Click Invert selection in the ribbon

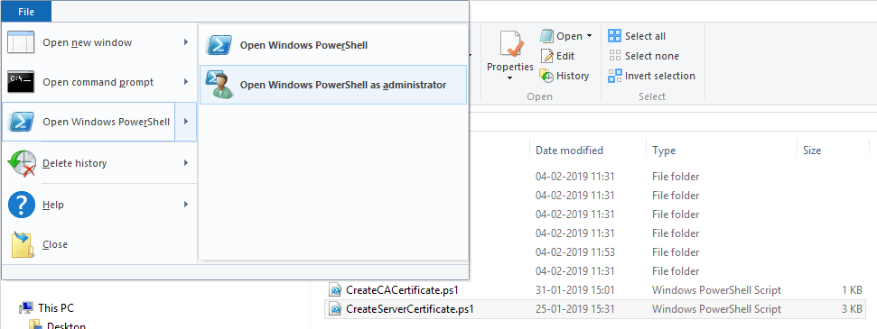(651, 76)
